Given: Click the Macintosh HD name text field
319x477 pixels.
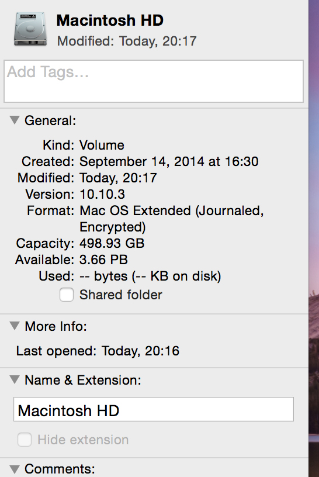Looking at the screenshot, I should click(154, 409).
